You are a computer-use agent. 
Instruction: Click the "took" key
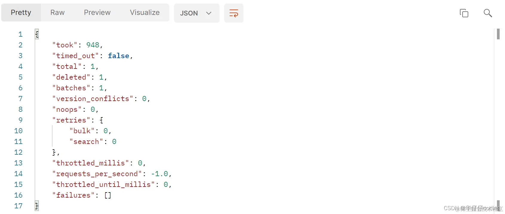(65, 45)
